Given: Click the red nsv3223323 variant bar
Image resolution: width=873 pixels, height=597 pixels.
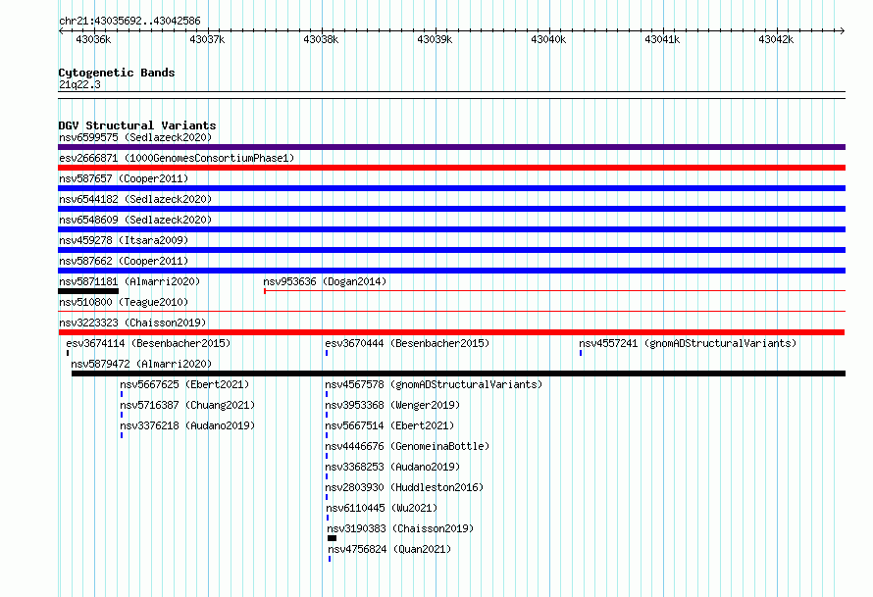Looking at the screenshot, I should 451,332.
